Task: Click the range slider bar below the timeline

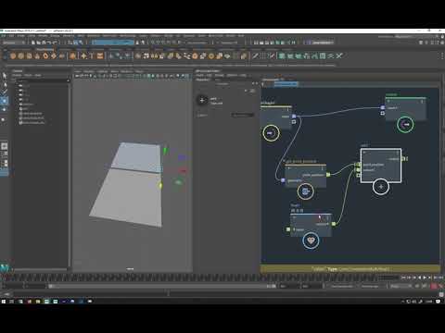Action: point(162,286)
